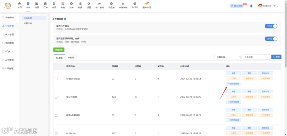Open the 数据 bar chart icon
287x136 pixels.
[80, 4]
